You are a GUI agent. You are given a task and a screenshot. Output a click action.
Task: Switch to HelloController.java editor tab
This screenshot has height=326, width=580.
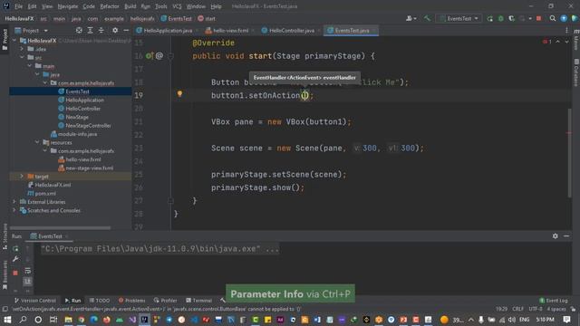click(x=292, y=30)
